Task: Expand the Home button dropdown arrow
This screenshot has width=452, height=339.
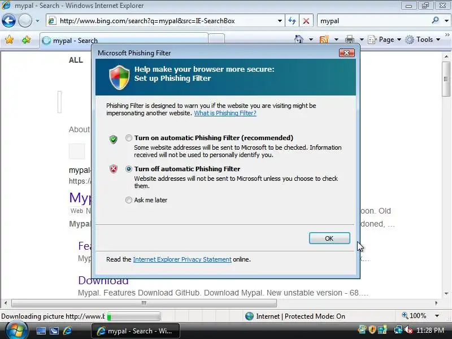Action: 311,40
